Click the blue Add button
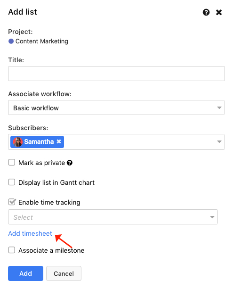Screen dimensions: 233x289 coord(25,273)
